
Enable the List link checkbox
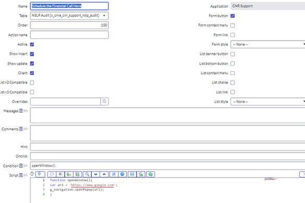tap(233, 92)
